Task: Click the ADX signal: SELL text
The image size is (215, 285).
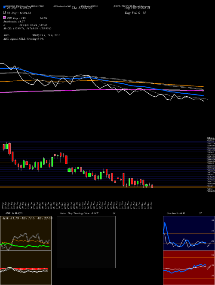Action: coord(24,39)
